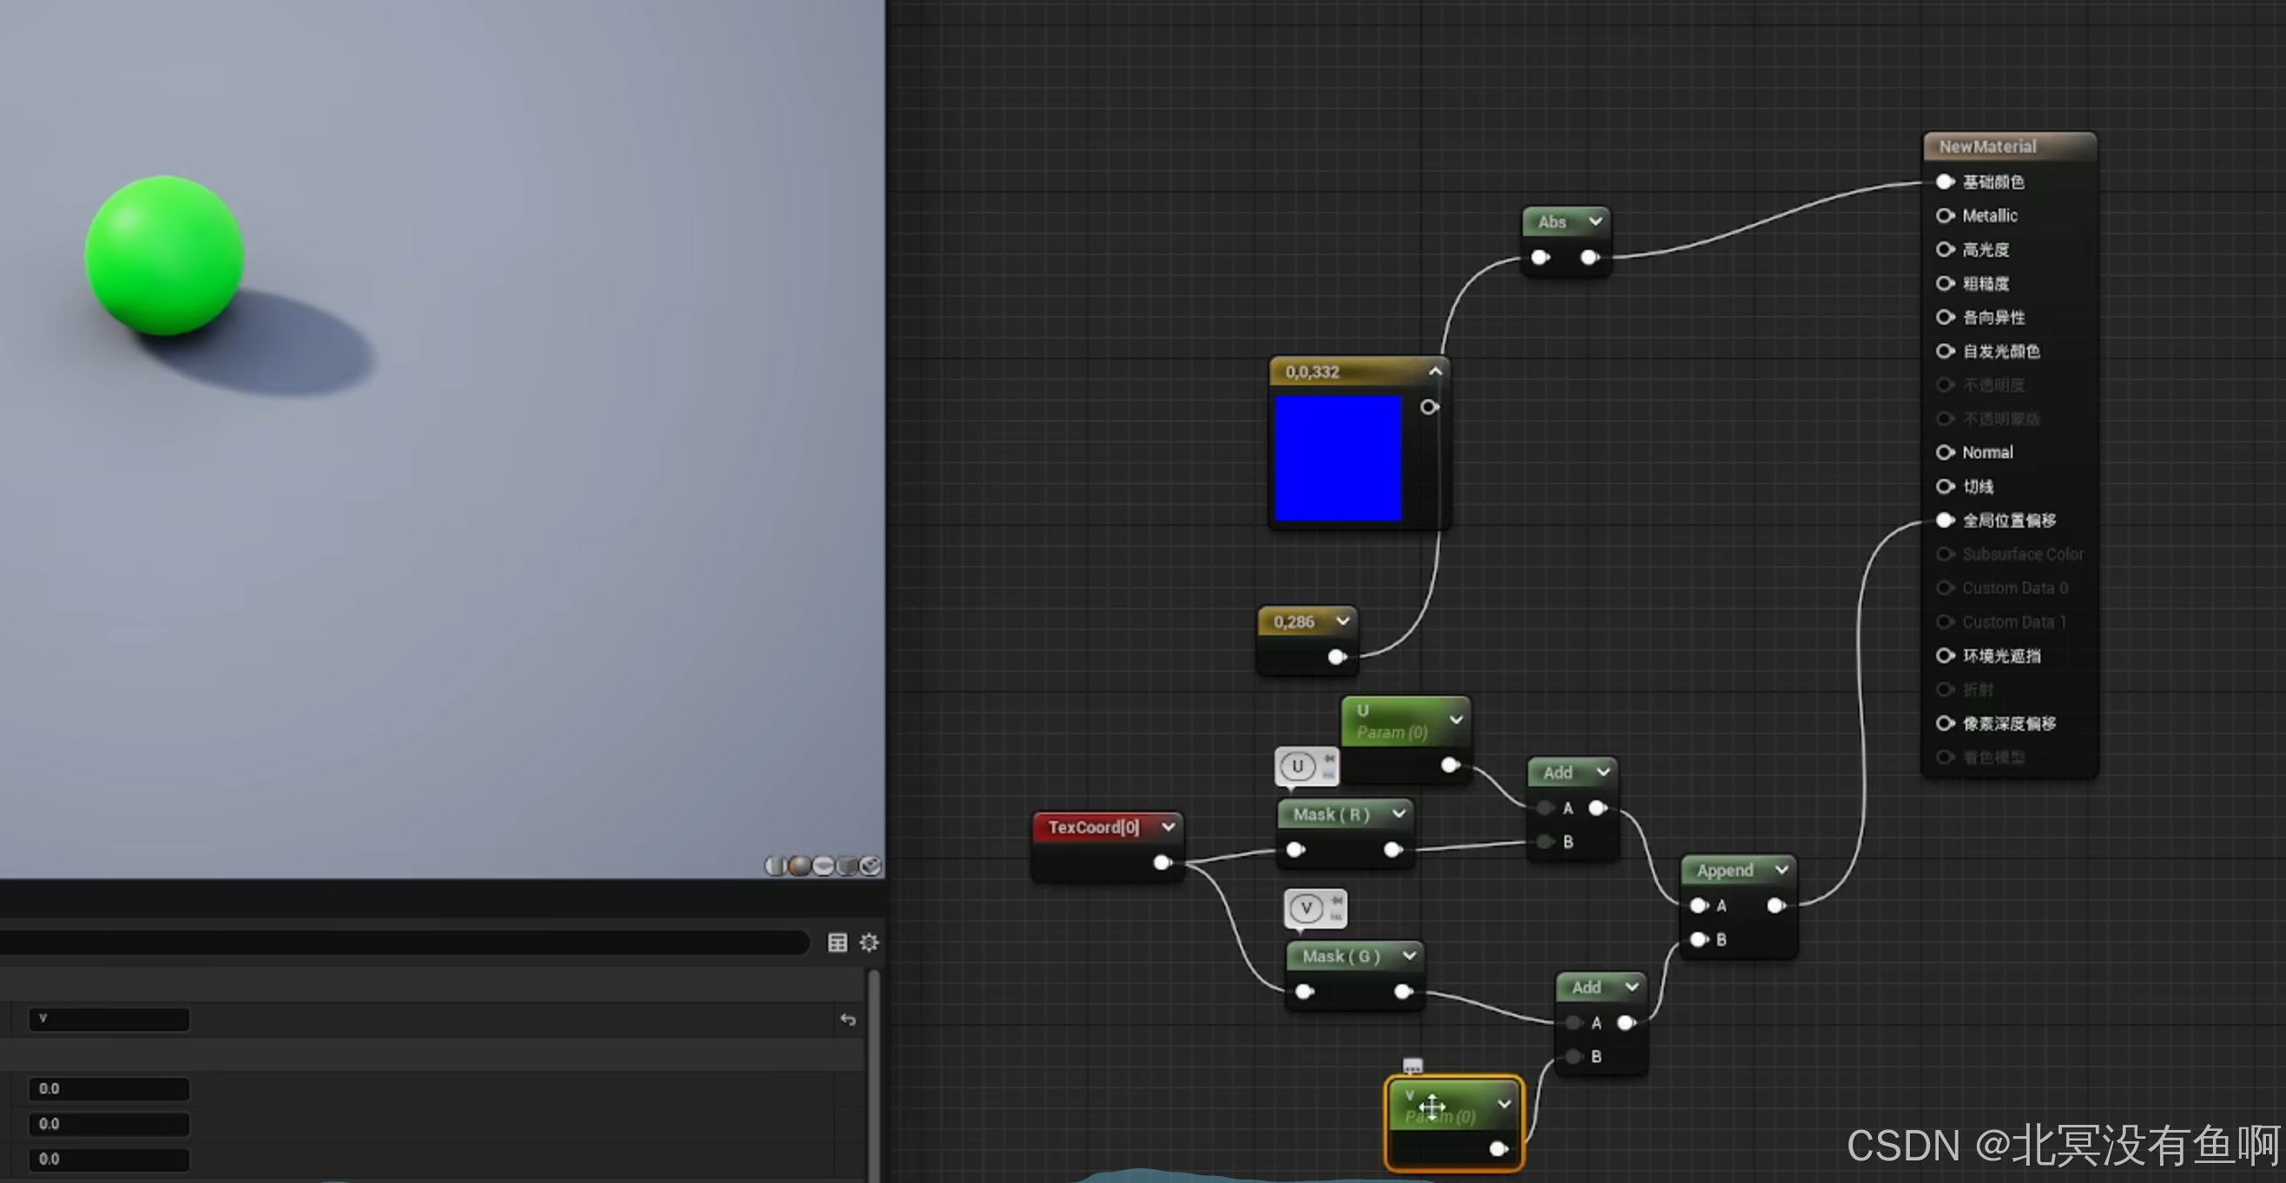Viewport: 2286px width, 1183px height.
Task: Expand the Append node chevron
Action: [1781, 871]
